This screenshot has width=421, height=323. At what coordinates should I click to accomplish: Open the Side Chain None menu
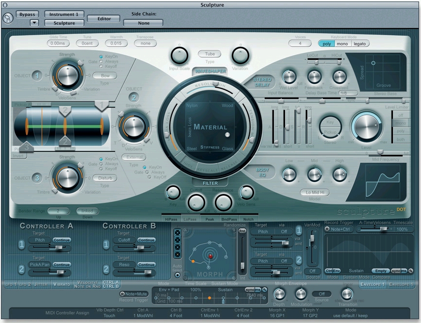tap(143, 23)
